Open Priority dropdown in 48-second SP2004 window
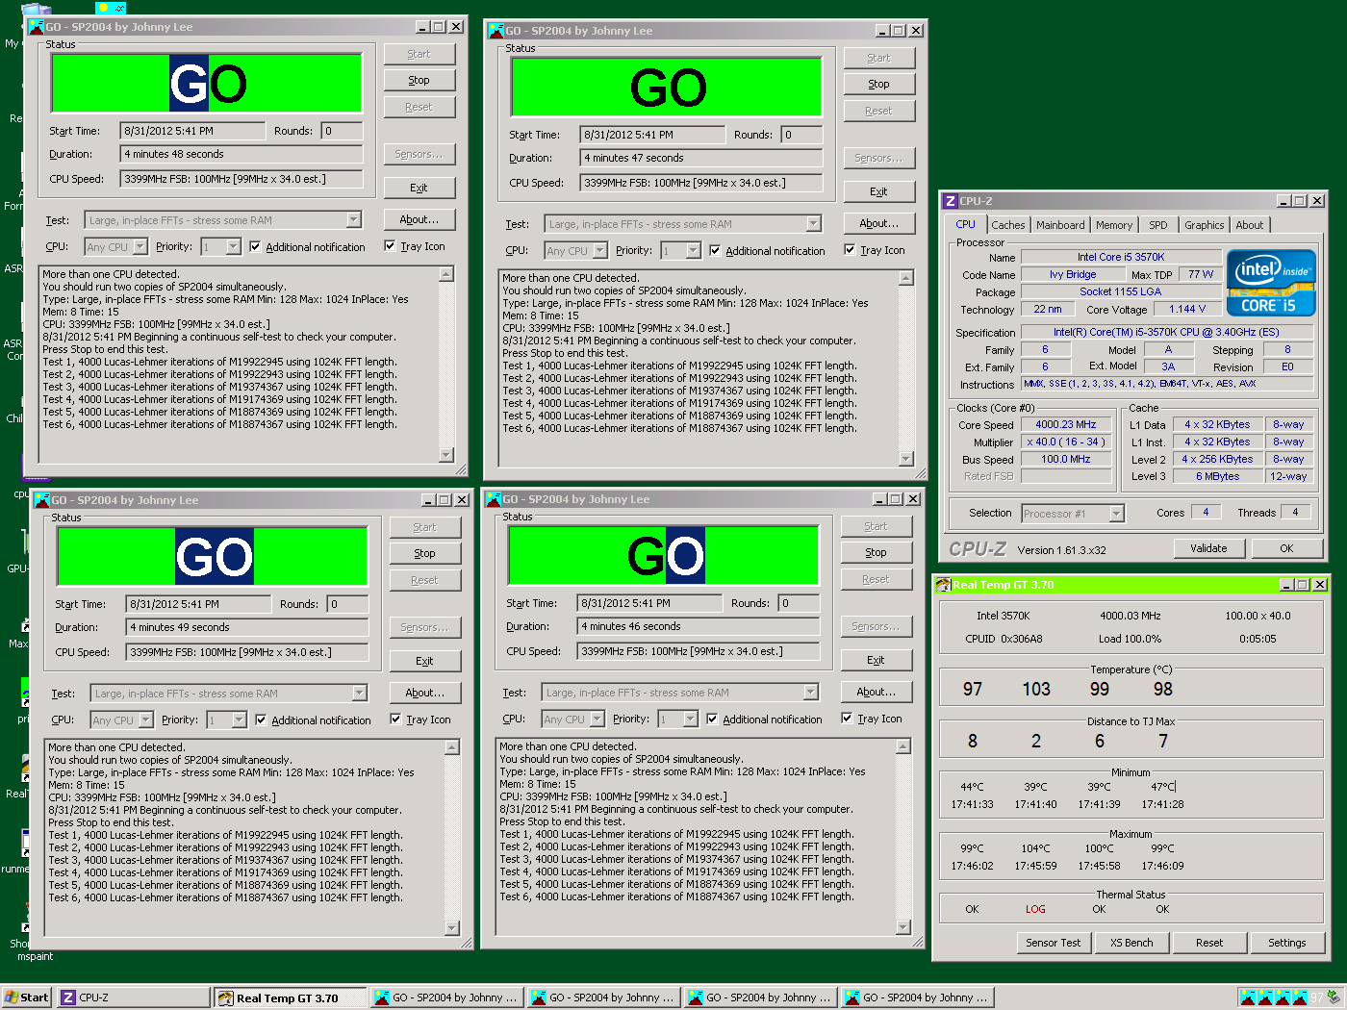 coord(233,247)
